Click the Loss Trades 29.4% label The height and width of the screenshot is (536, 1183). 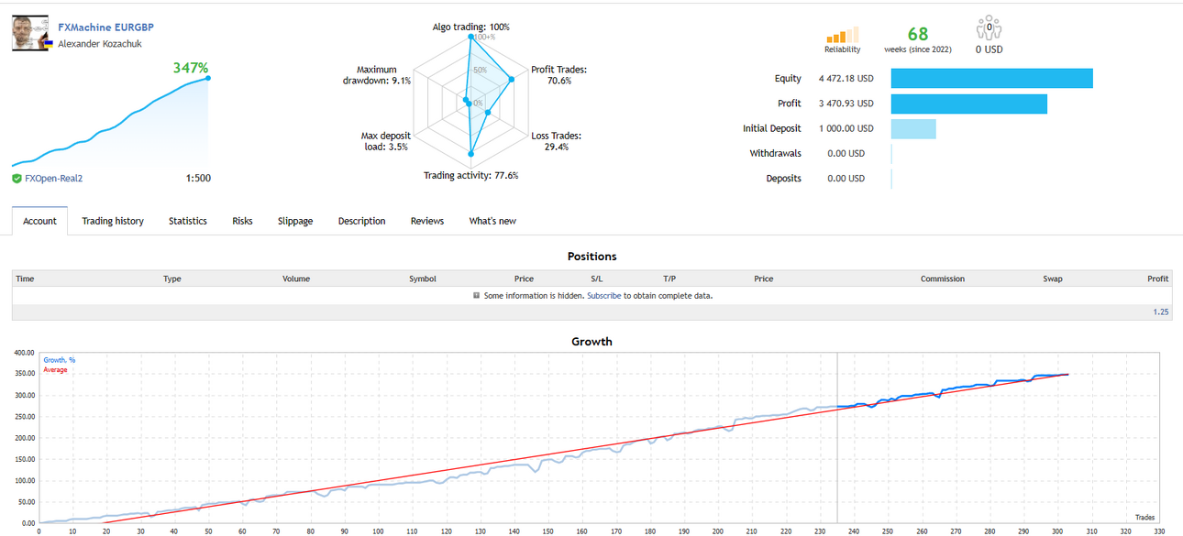coord(557,141)
